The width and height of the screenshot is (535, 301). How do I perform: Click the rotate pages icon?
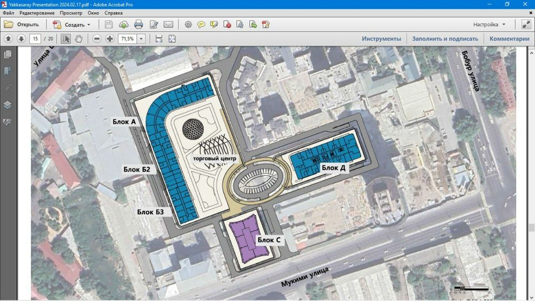[x=240, y=25]
